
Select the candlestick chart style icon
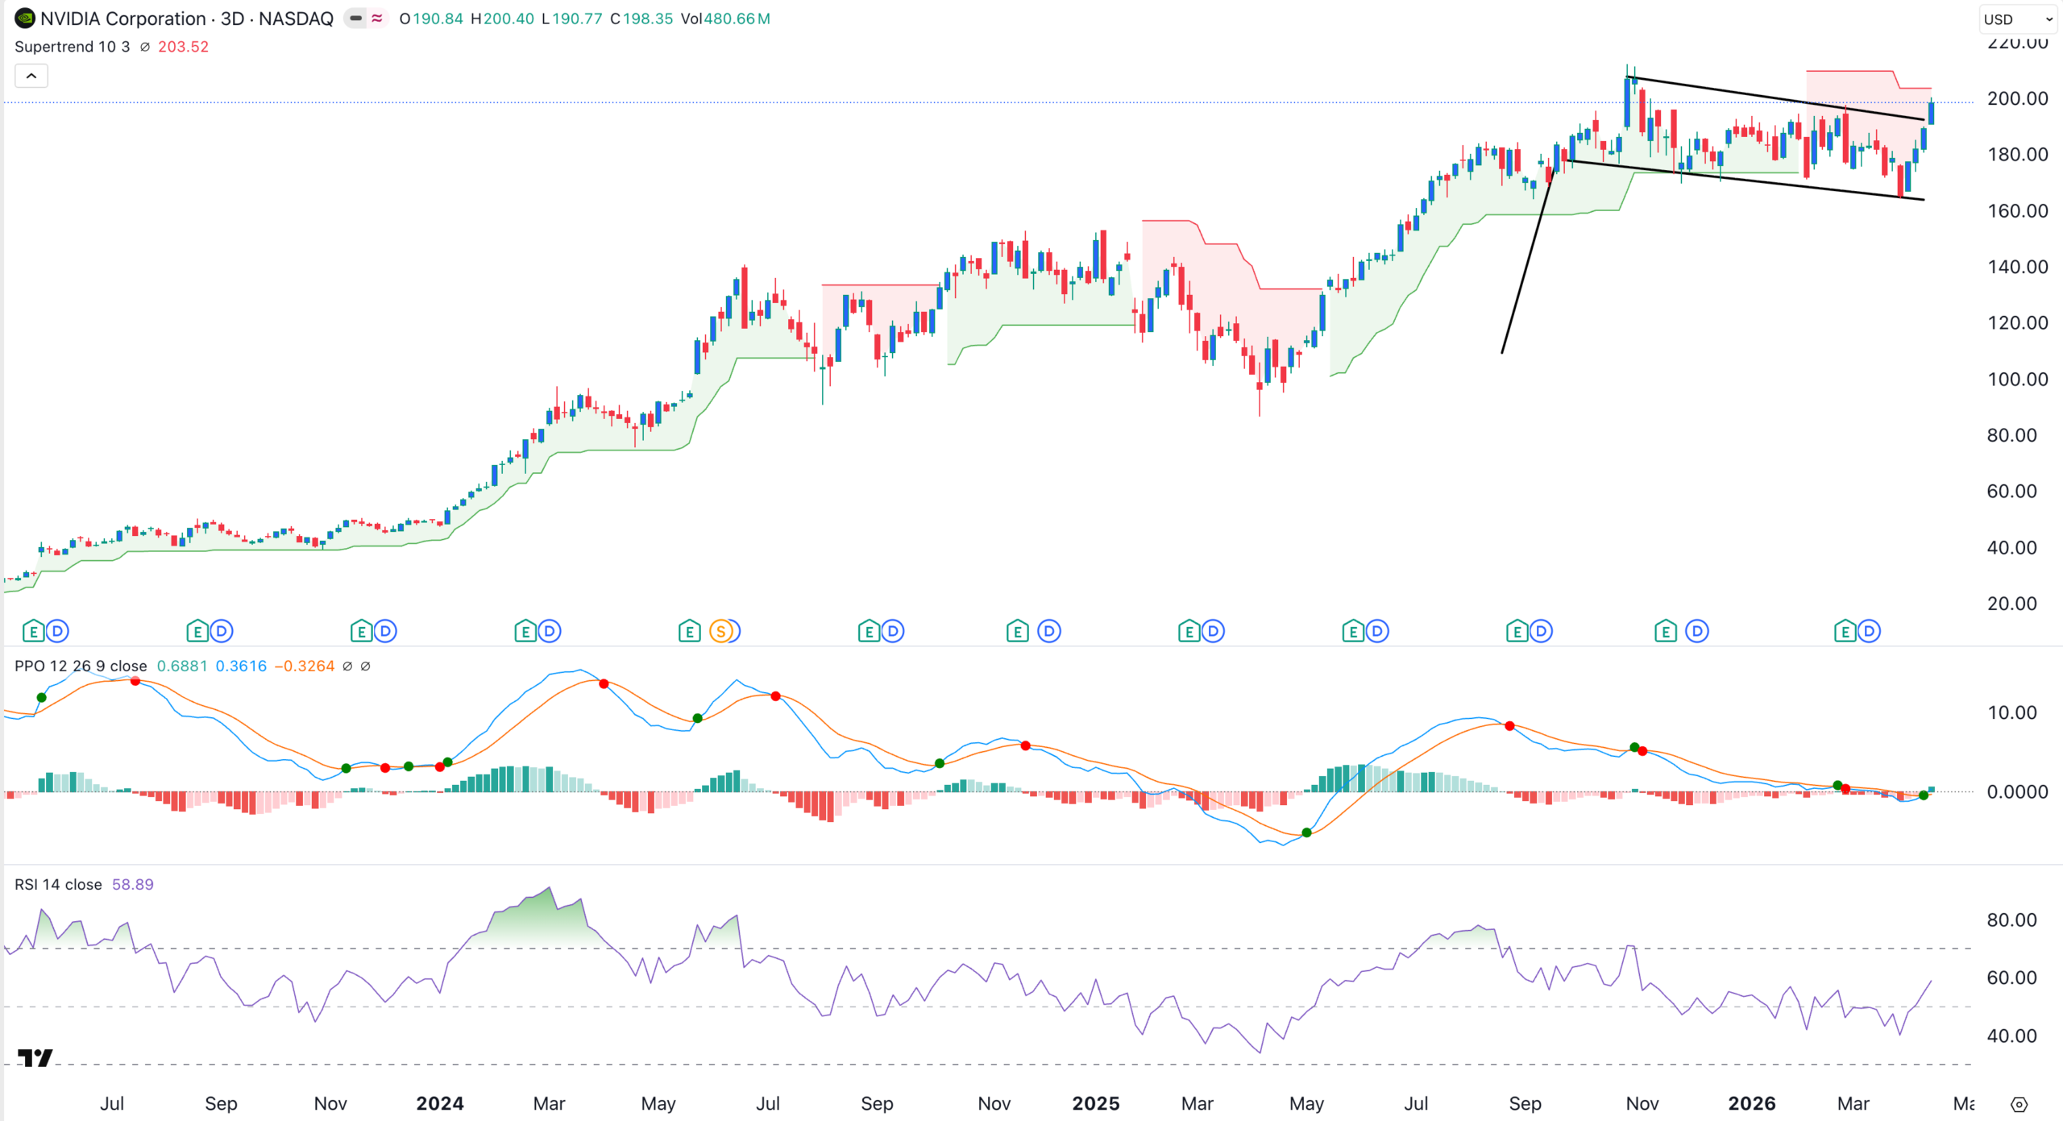point(355,19)
